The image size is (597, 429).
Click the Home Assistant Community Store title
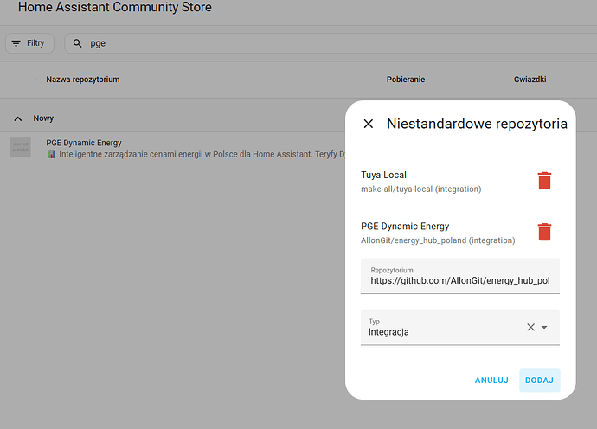[x=114, y=7]
